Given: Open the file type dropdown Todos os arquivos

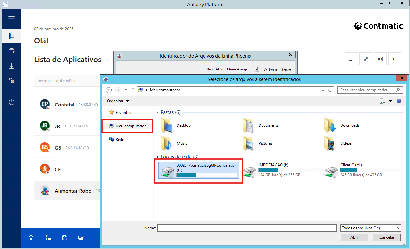Looking at the screenshot, I should coord(371,228).
